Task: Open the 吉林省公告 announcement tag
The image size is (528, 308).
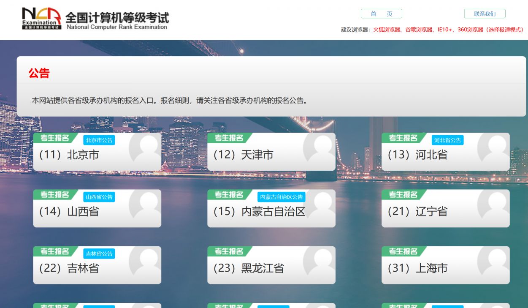Action: [99, 253]
